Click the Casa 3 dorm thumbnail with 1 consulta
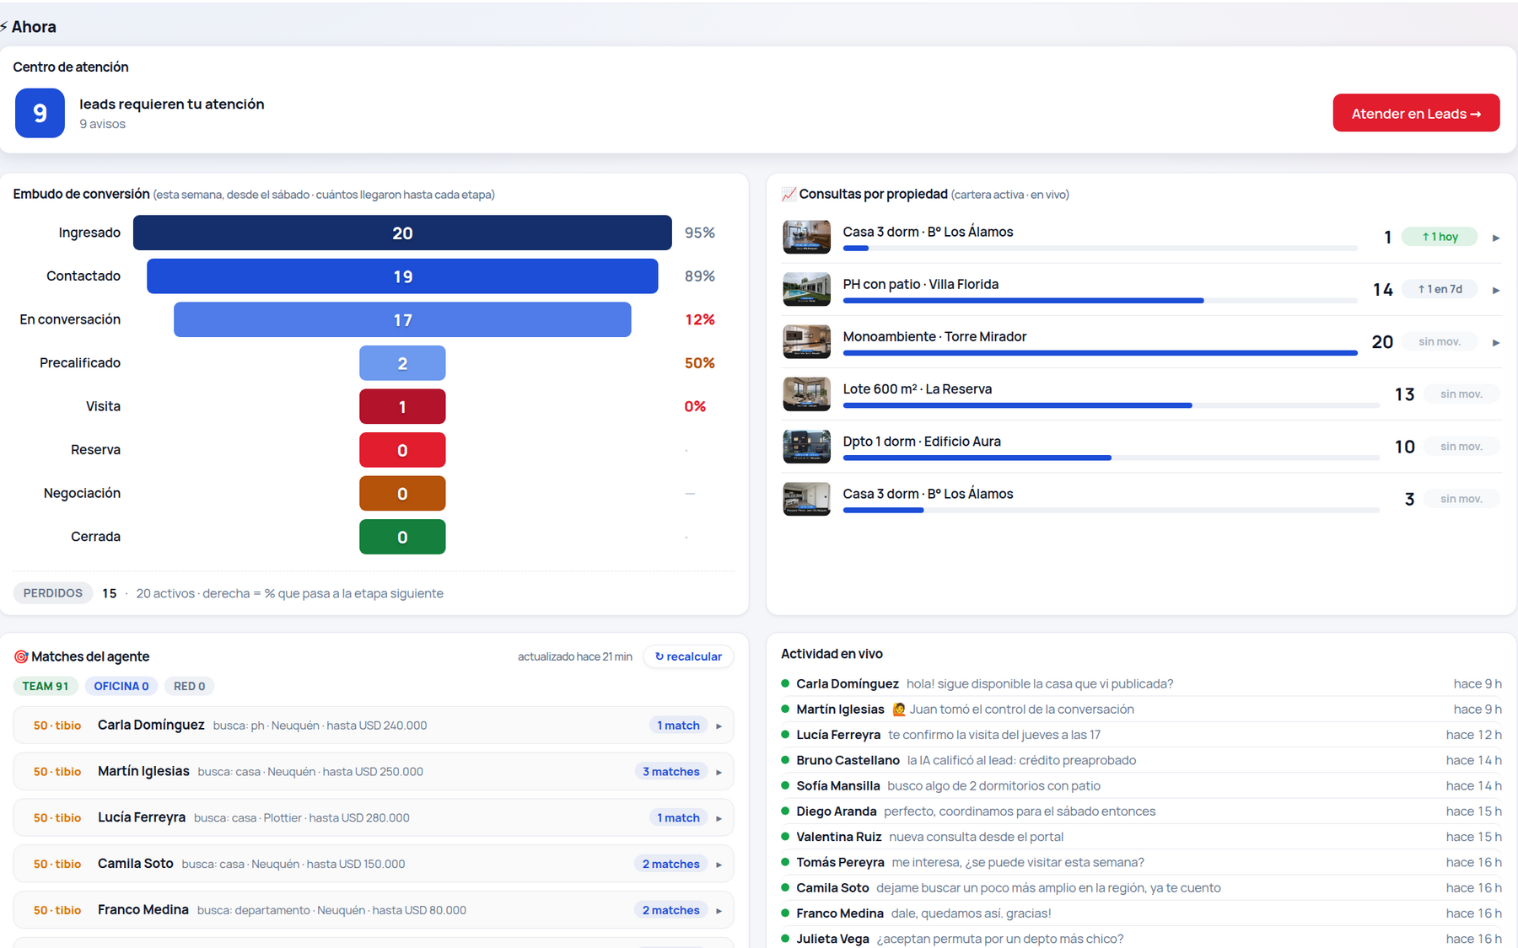The width and height of the screenshot is (1518, 948). (x=806, y=237)
